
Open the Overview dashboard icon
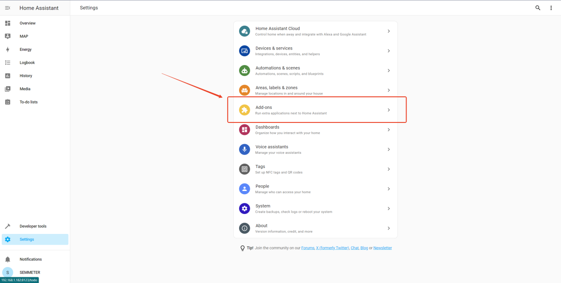coord(8,23)
